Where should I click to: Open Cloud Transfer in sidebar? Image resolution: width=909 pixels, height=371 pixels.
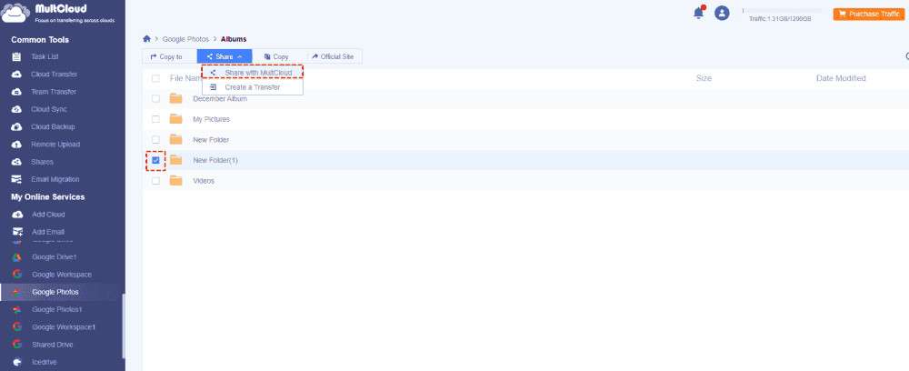coord(54,75)
